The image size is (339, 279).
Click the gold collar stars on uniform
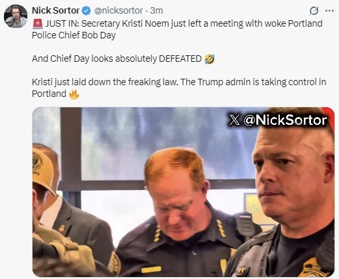click(221, 228)
